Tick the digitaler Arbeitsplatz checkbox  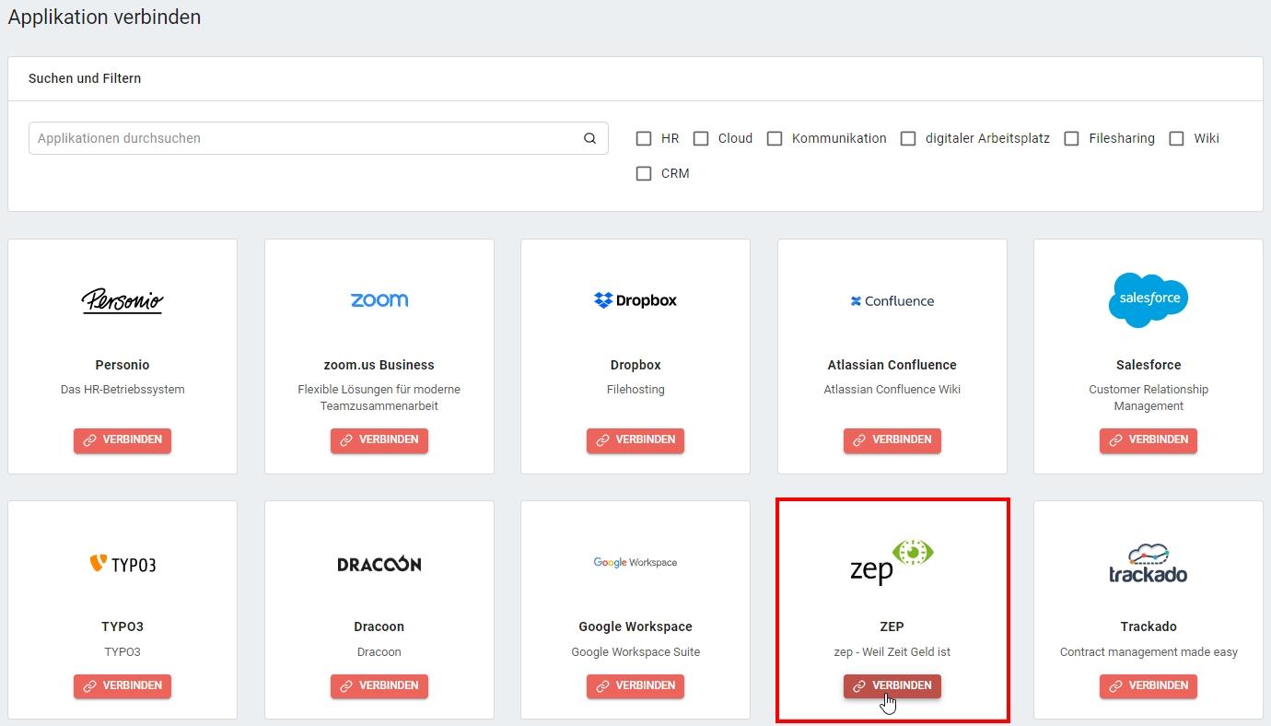908,138
